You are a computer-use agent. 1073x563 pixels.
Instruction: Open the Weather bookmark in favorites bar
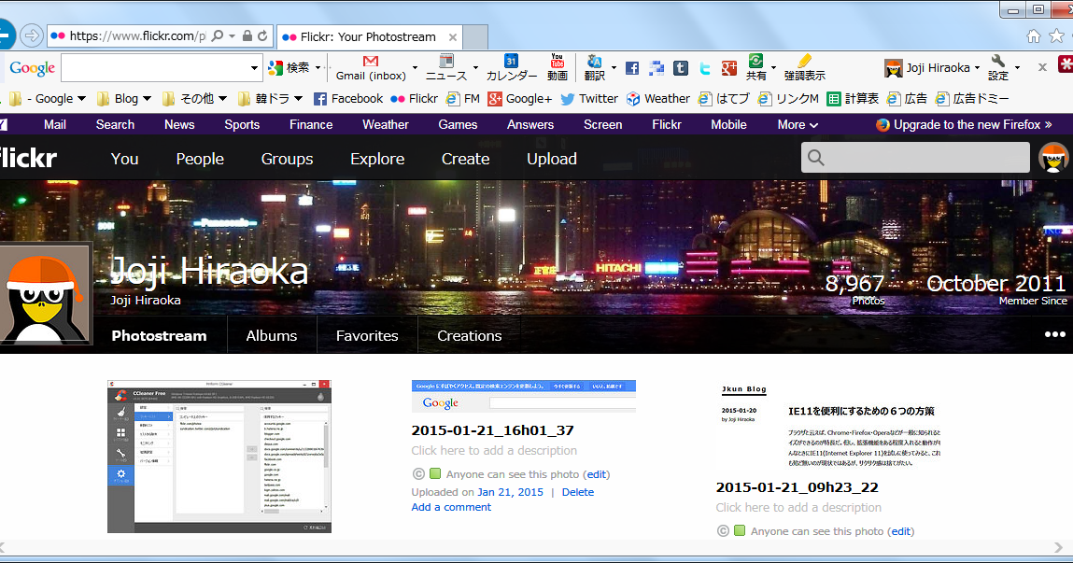pyautogui.click(x=658, y=99)
